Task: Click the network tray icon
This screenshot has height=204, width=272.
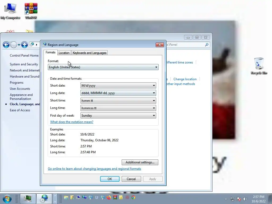Action: 232,199
